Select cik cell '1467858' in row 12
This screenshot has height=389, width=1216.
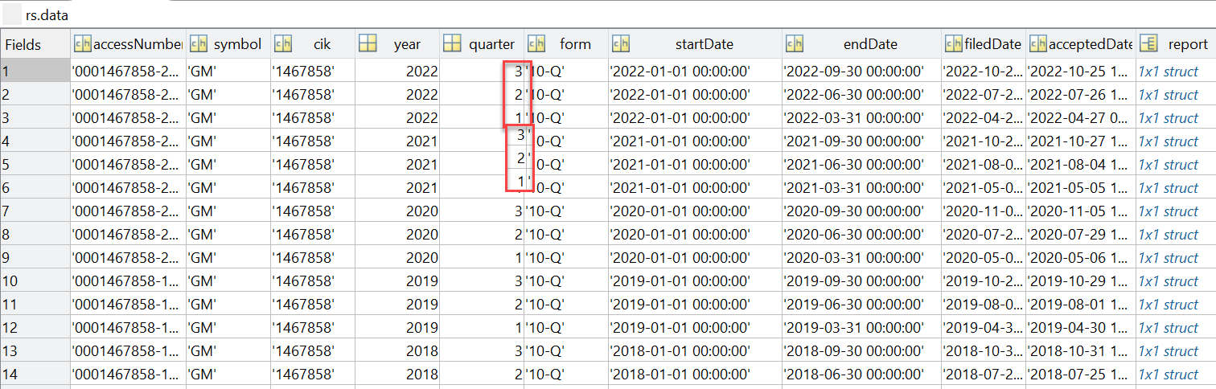click(x=312, y=327)
